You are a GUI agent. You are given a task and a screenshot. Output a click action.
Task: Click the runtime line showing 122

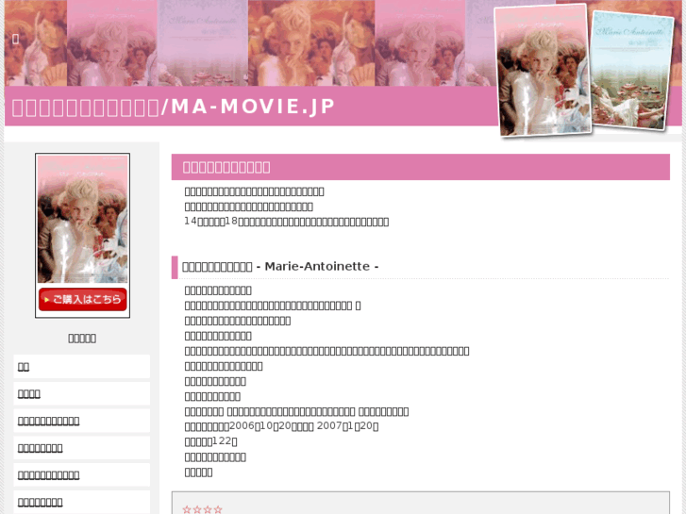pyautogui.click(x=210, y=441)
